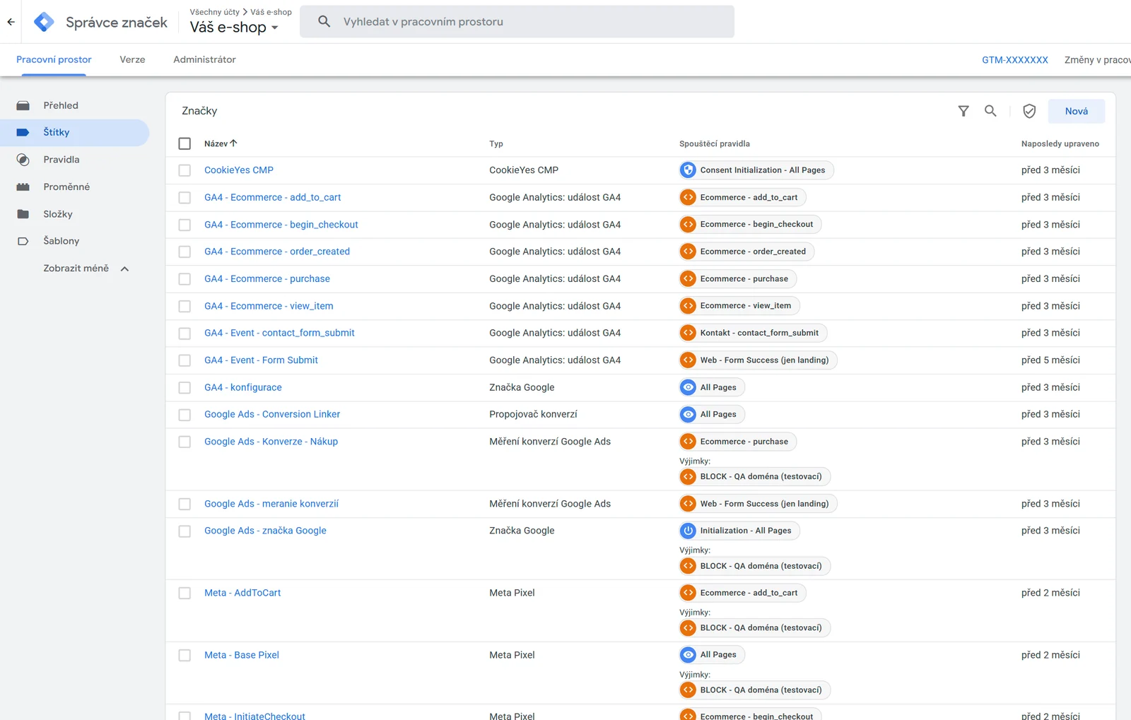Open the GA4 - Ecommerce - begin_checkout tag
Screen dimensions: 1131x720
pyautogui.click(x=281, y=225)
